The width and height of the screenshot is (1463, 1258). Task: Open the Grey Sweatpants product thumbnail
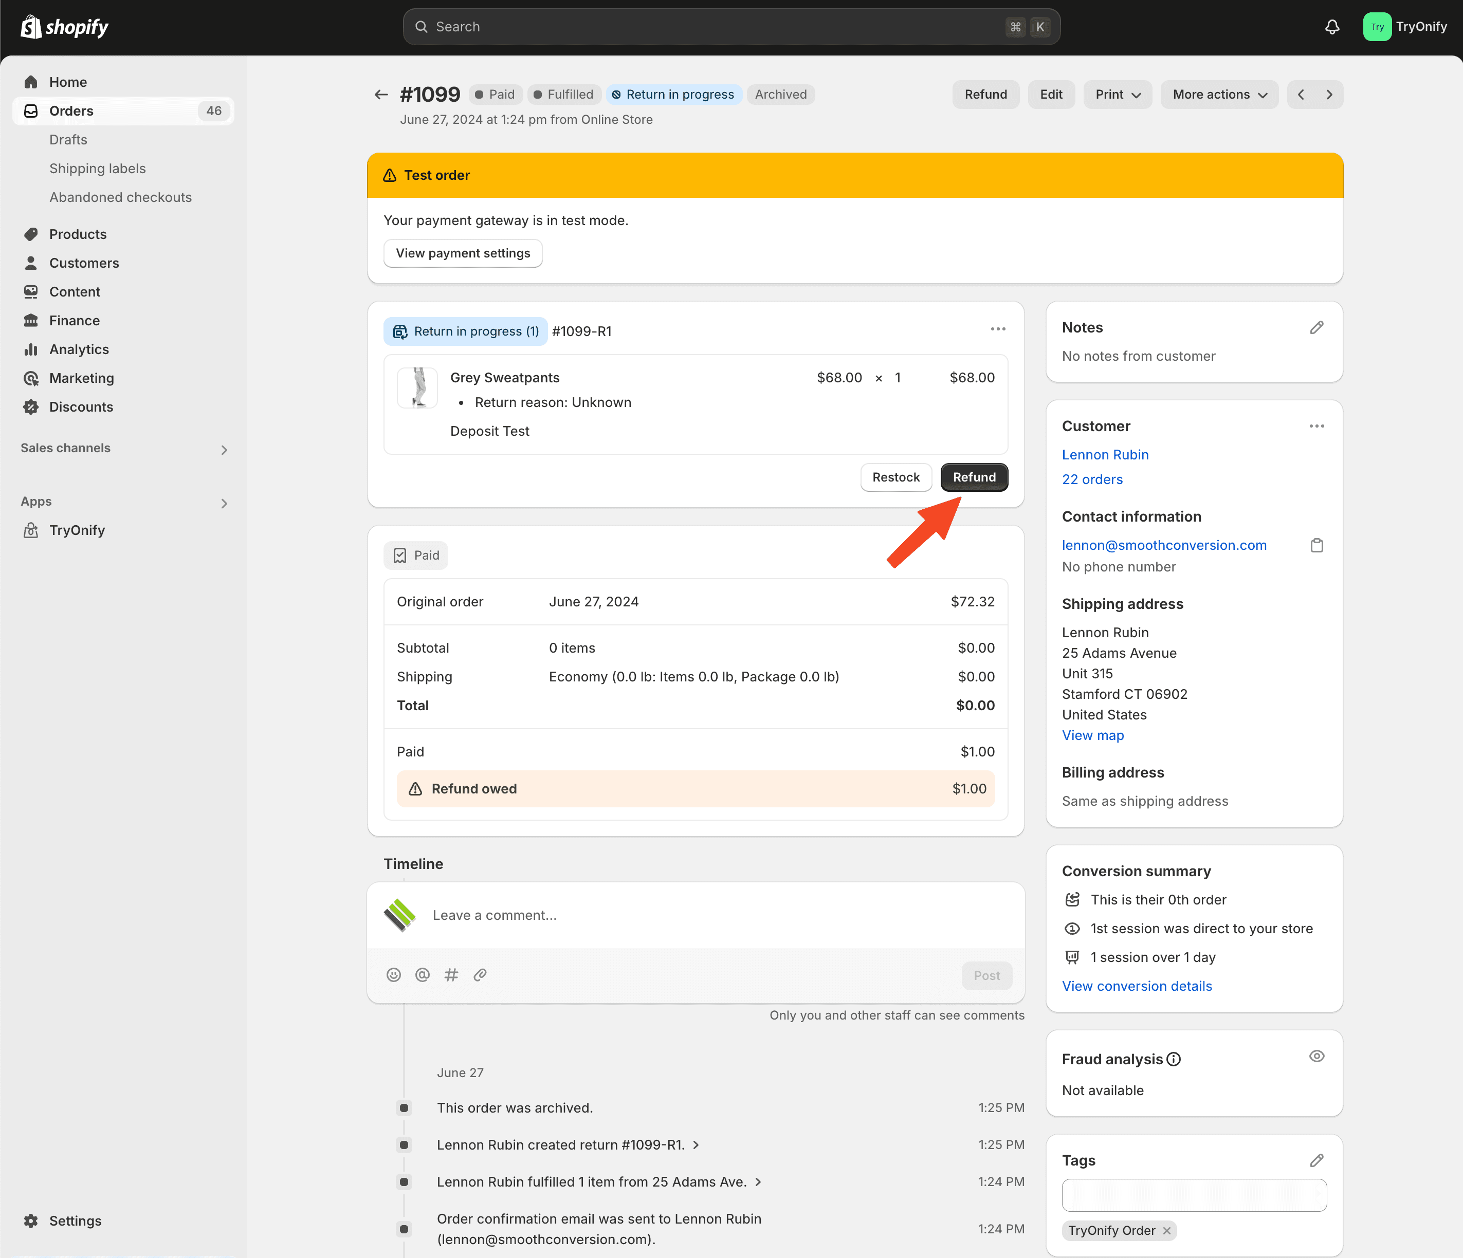click(x=418, y=387)
